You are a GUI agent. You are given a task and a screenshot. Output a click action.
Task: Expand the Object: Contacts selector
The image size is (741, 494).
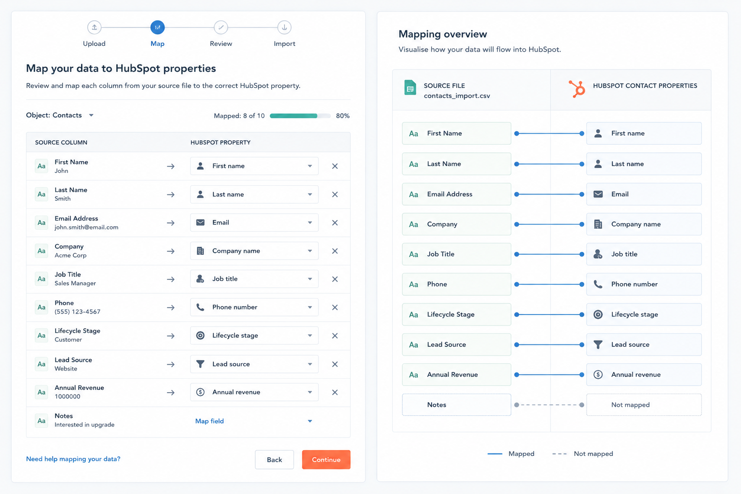[60, 115]
